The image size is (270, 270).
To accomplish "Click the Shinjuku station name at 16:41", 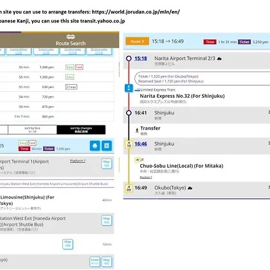I will click(x=165, y=113).
